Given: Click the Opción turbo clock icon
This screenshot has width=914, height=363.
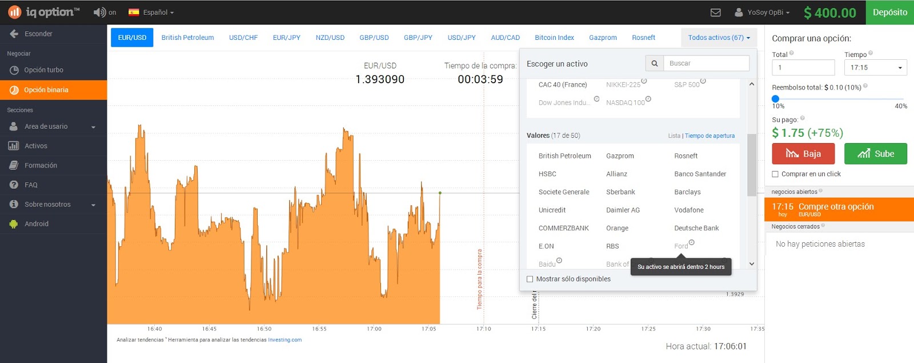Looking at the screenshot, I should point(14,70).
